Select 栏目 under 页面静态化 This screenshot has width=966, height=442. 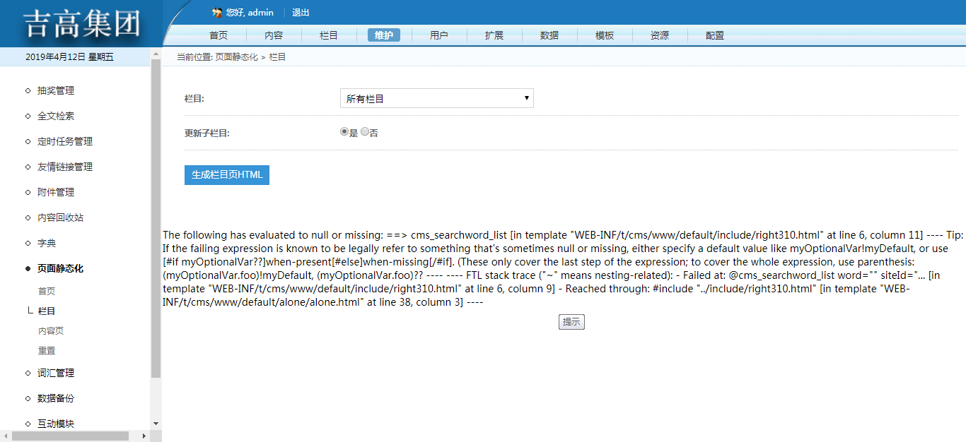47,311
